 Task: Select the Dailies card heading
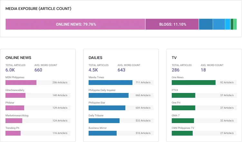point(95,58)
